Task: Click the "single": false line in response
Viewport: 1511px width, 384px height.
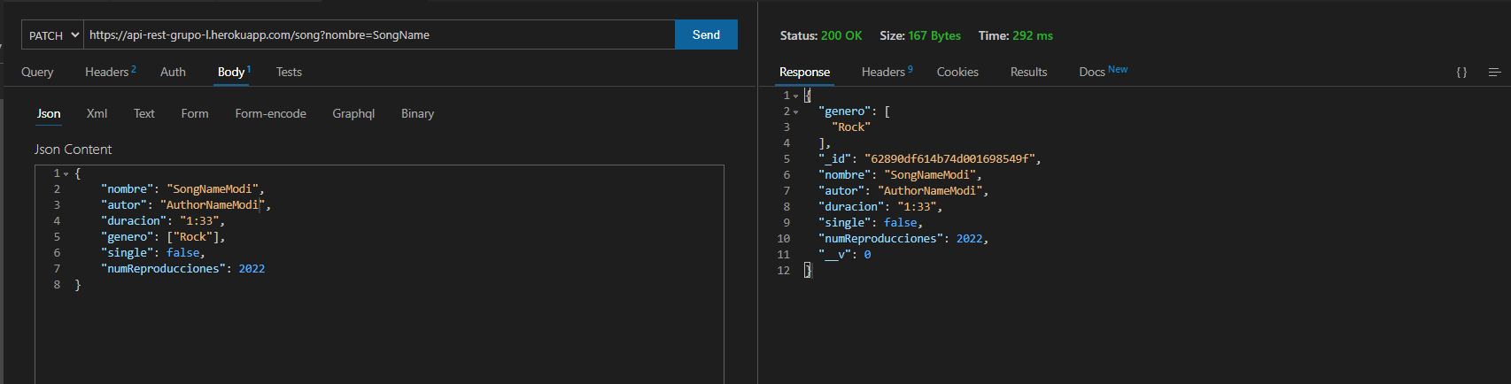Action: [x=871, y=223]
